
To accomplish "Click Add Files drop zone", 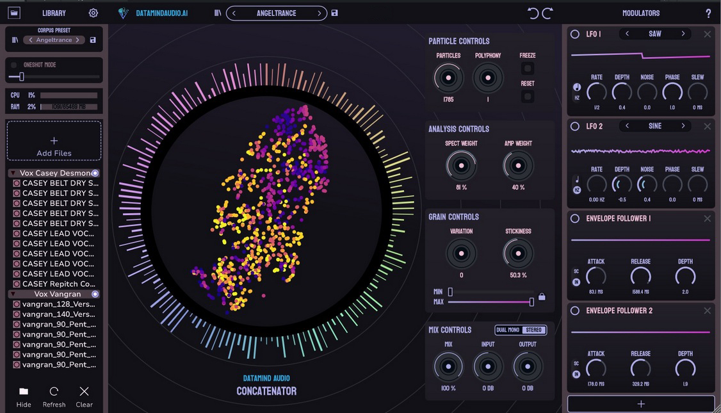I will (x=54, y=141).
